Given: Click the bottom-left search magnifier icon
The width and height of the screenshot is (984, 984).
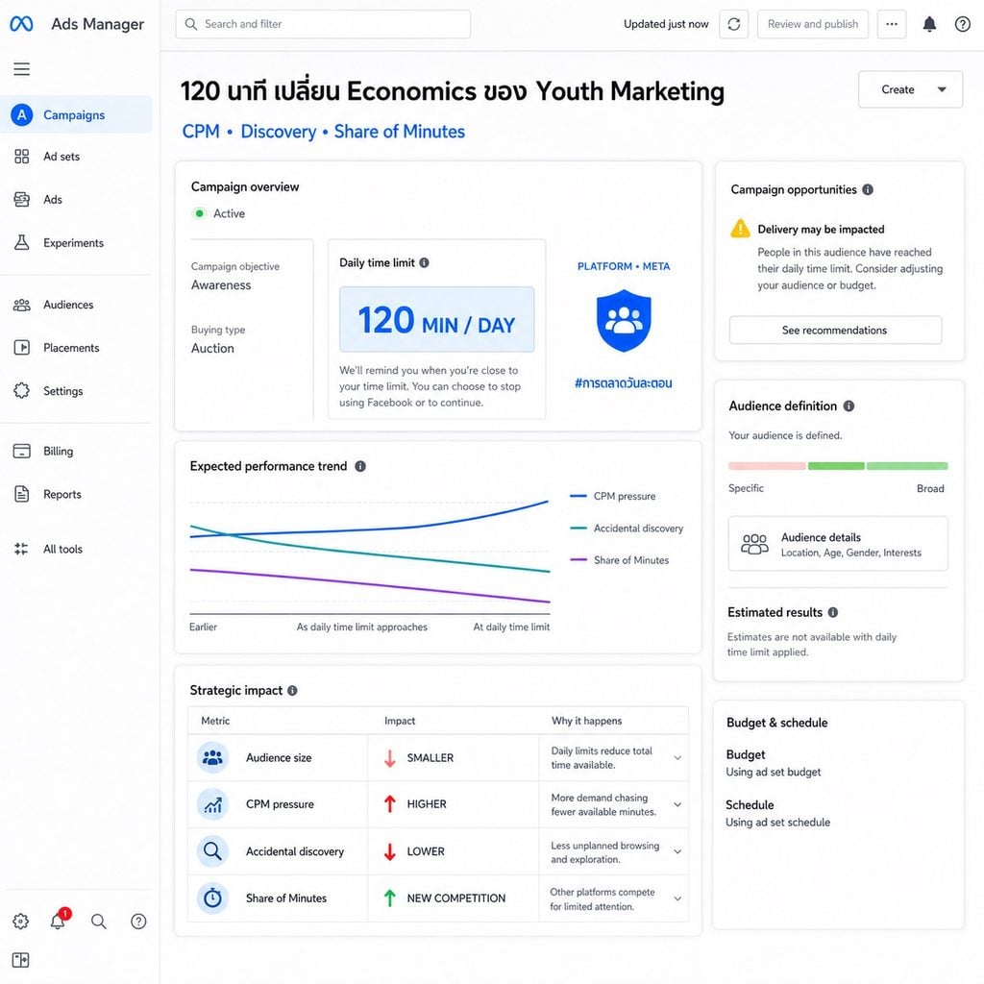Looking at the screenshot, I should [x=99, y=922].
